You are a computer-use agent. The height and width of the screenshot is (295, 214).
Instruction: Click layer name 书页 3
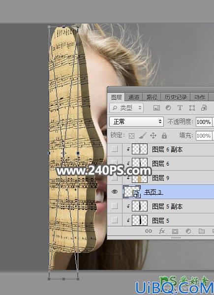point(153,192)
